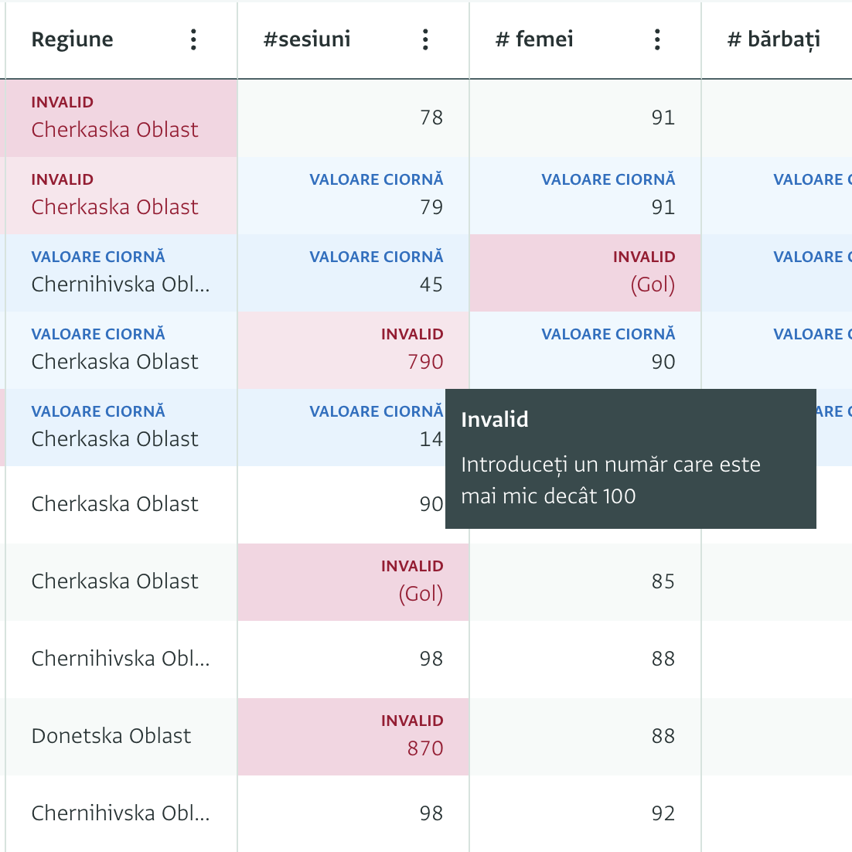The width and height of the screenshot is (852, 852).
Task: Select the # femei column header
Action: (x=534, y=39)
